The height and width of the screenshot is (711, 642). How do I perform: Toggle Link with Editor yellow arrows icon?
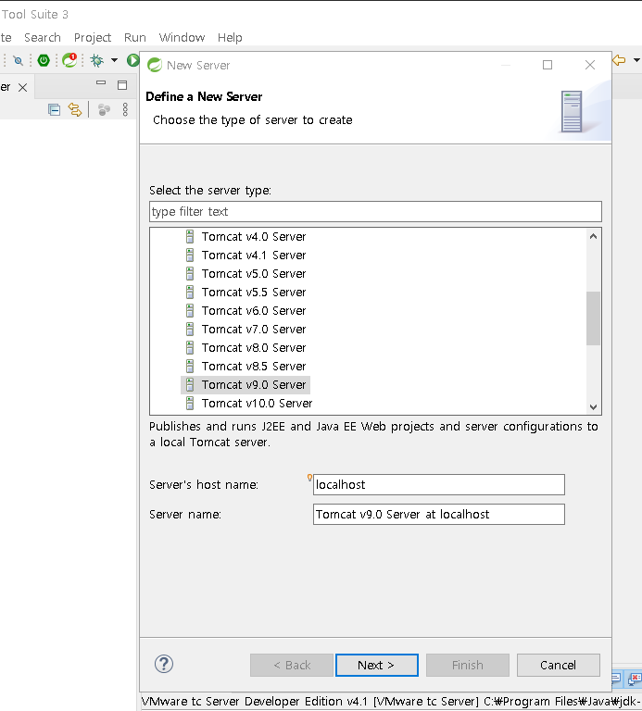(x=75, y=110)
